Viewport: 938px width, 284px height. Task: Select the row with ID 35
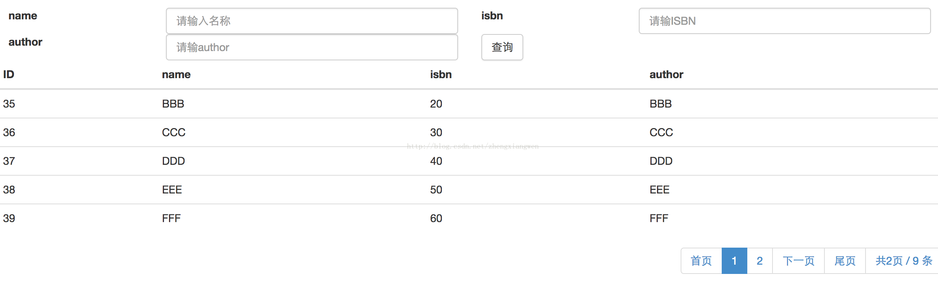[9, 104]
